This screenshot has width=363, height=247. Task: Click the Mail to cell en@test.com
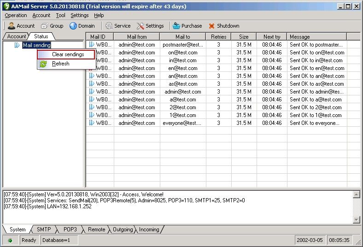(183, 68)
